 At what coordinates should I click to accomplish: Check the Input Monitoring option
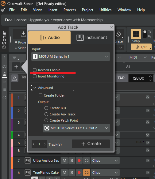[x=35, y=76]
